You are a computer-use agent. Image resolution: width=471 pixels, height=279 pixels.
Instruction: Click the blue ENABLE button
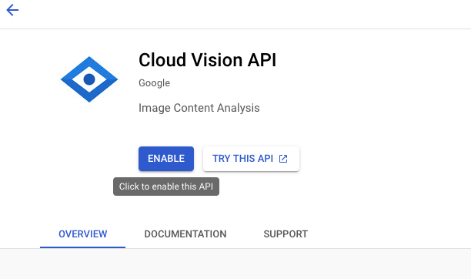[166, 159]
